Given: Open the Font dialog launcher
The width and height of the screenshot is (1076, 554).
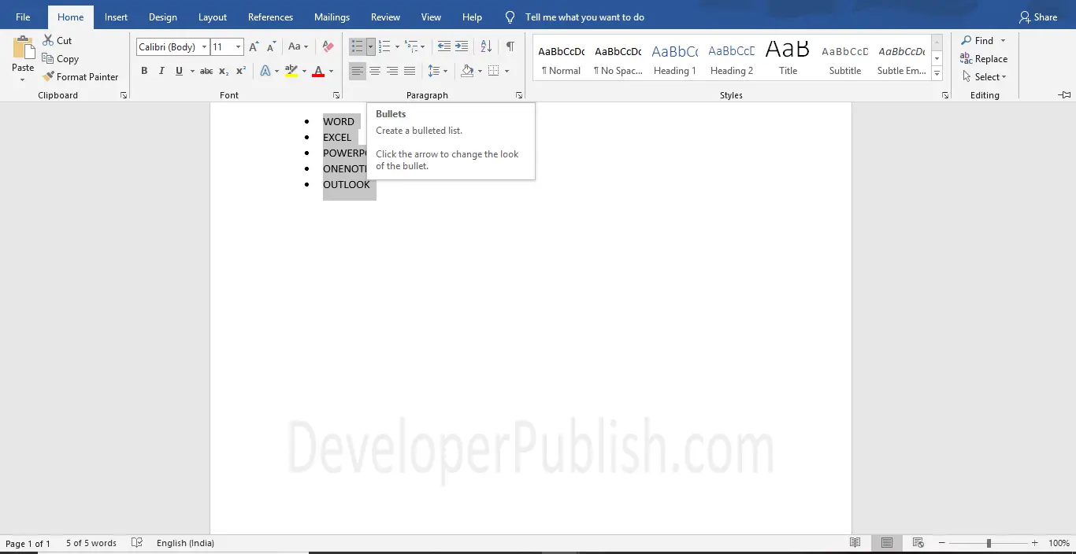Looking at the screenshot, I should coord(336,95).
